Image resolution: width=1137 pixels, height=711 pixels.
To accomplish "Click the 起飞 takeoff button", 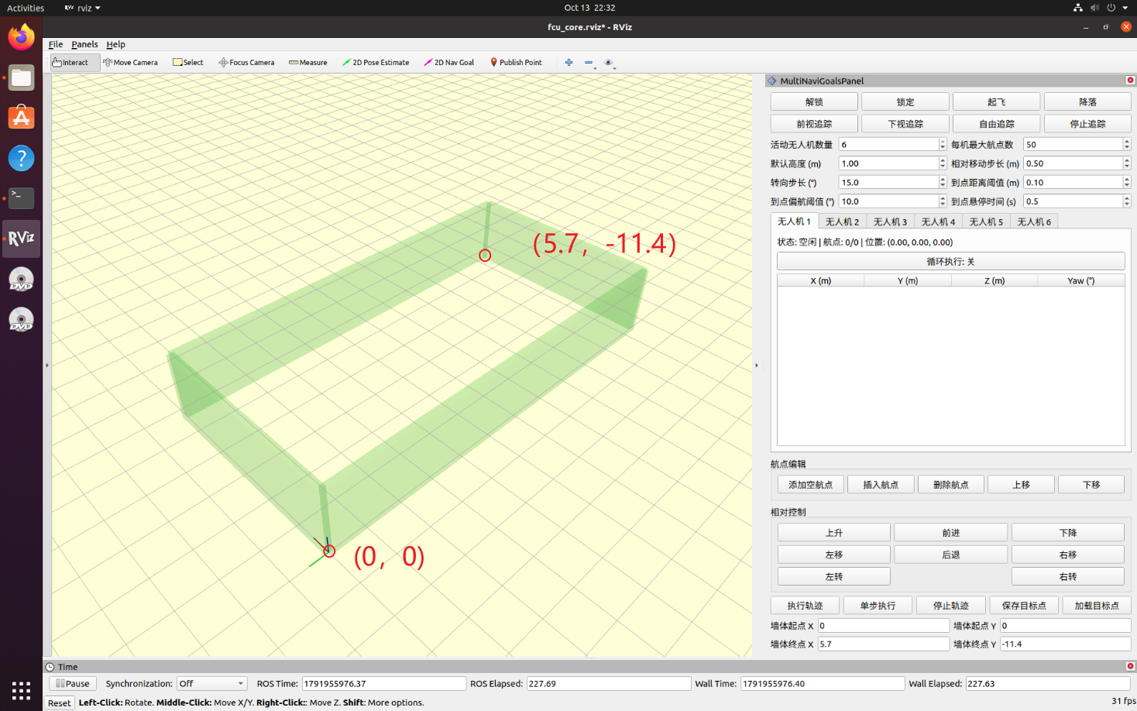I will tap(996, 102).
